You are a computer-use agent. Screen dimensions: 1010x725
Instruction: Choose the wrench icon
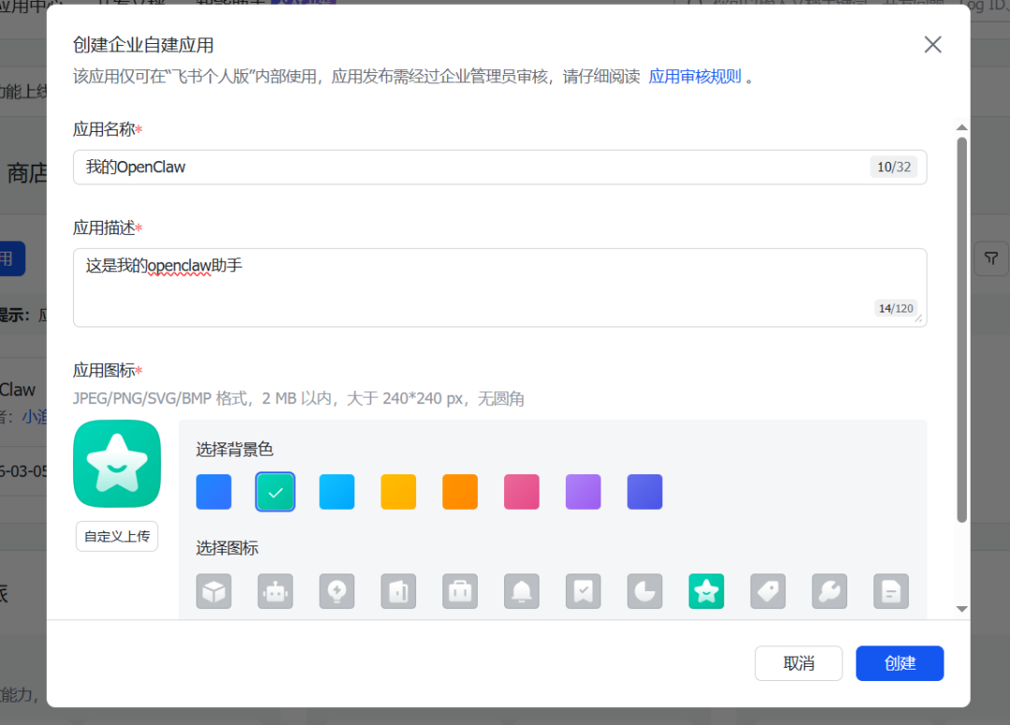coord(830,591)
